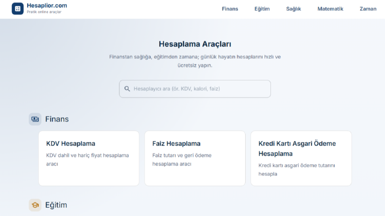Open the Faiz Hesaplama card
Image resolution: width=385 pixels, height=216 pixels.
click(195, 158)
